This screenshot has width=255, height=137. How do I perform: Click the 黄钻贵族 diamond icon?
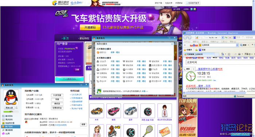pyautogui.click(x=124, y=61)
